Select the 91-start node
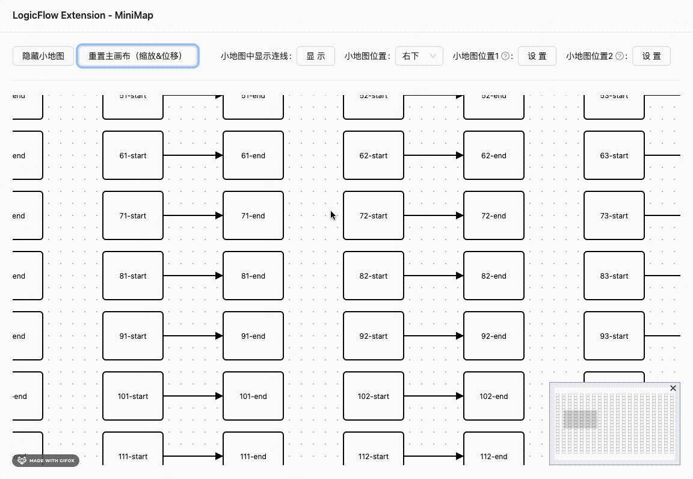The width and height of the screenshot is (693, 479). (x=133, y=336)
